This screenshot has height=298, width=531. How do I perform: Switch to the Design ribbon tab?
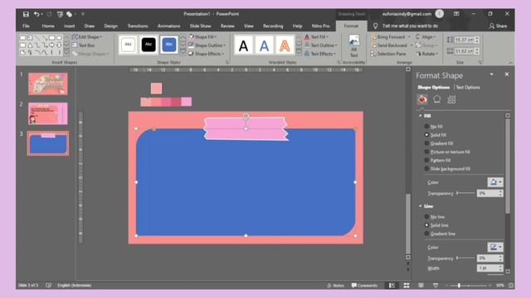coord(110,26)
